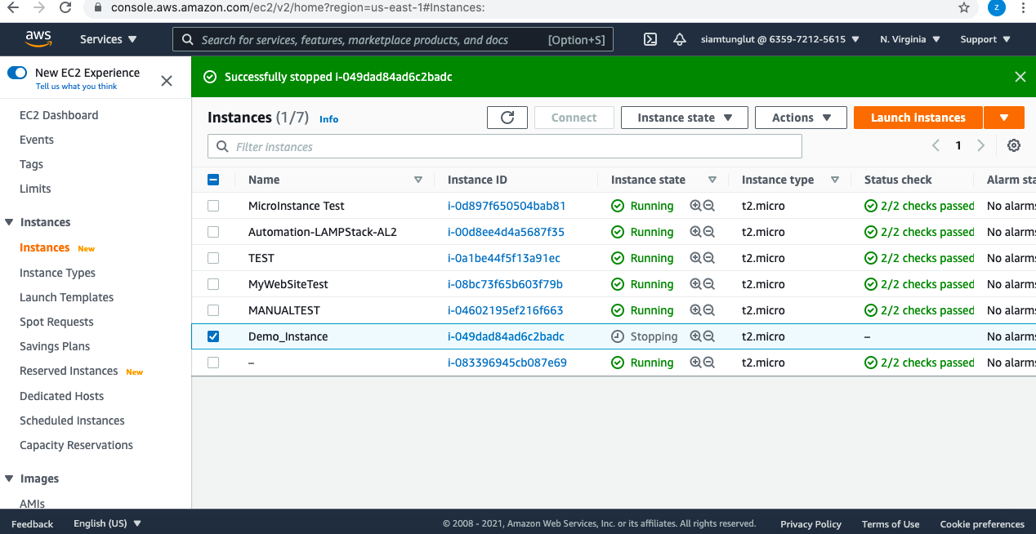Click the browser forward arrow
Viewport: 1036px width, 534px height.
tap(39, 7)
